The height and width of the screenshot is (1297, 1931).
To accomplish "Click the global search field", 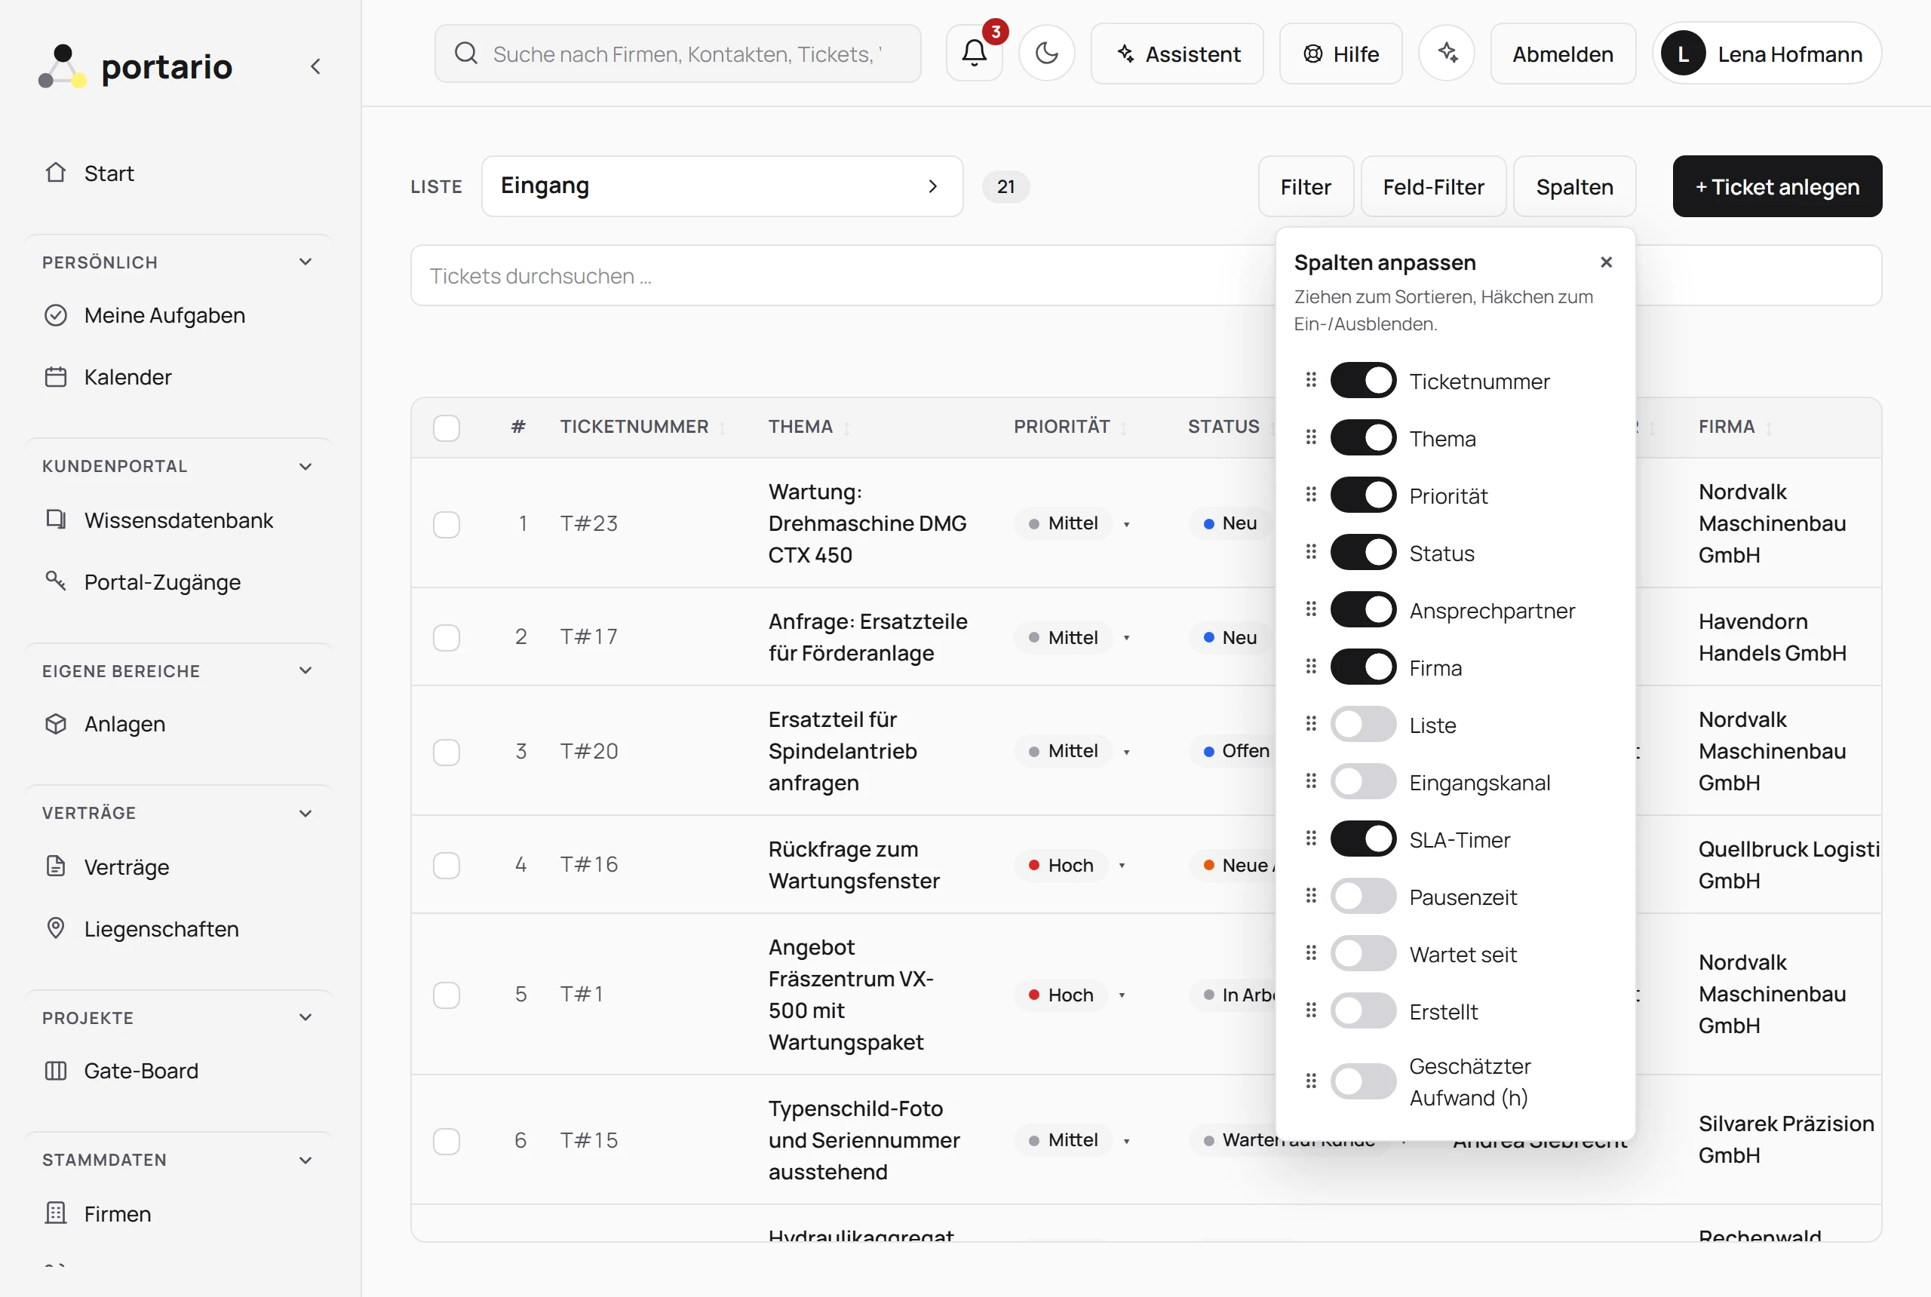I will pyautogui.click(x=677, y=54).
